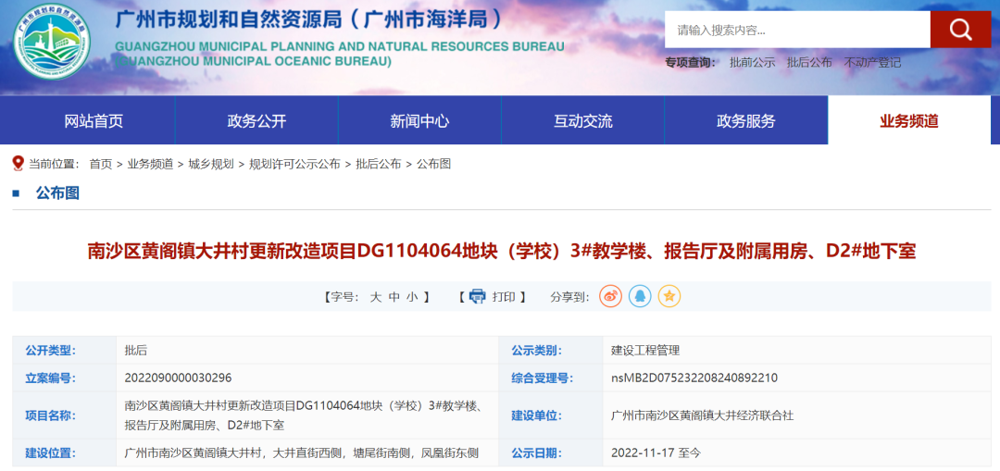Open the 政务服务 nav tab
This screenshot has width=1000, height=471.
746,120
